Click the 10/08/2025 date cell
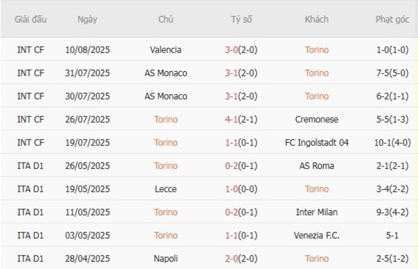This screenshot has height=269, width=418. pyautogui.click(x=87, y=49)
